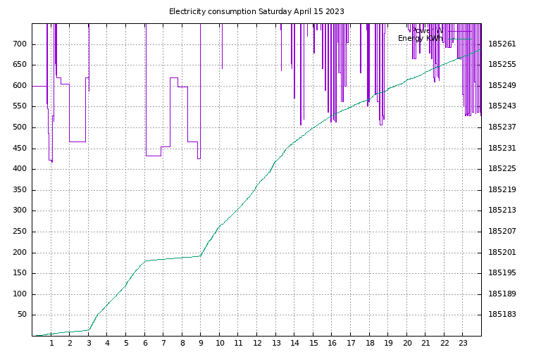Click the right axis value '185213'
541x352 pixels.
click(x=502, y=210)
